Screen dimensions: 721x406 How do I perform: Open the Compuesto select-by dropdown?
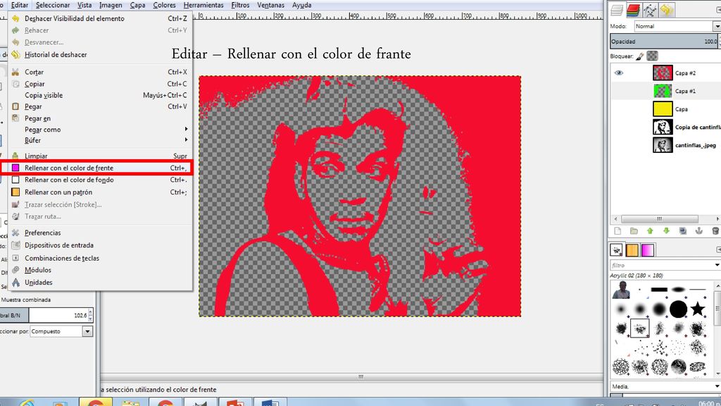(x=61, y=331)
